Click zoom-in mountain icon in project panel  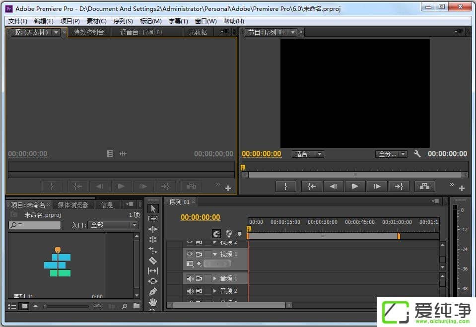click(97, 306)
